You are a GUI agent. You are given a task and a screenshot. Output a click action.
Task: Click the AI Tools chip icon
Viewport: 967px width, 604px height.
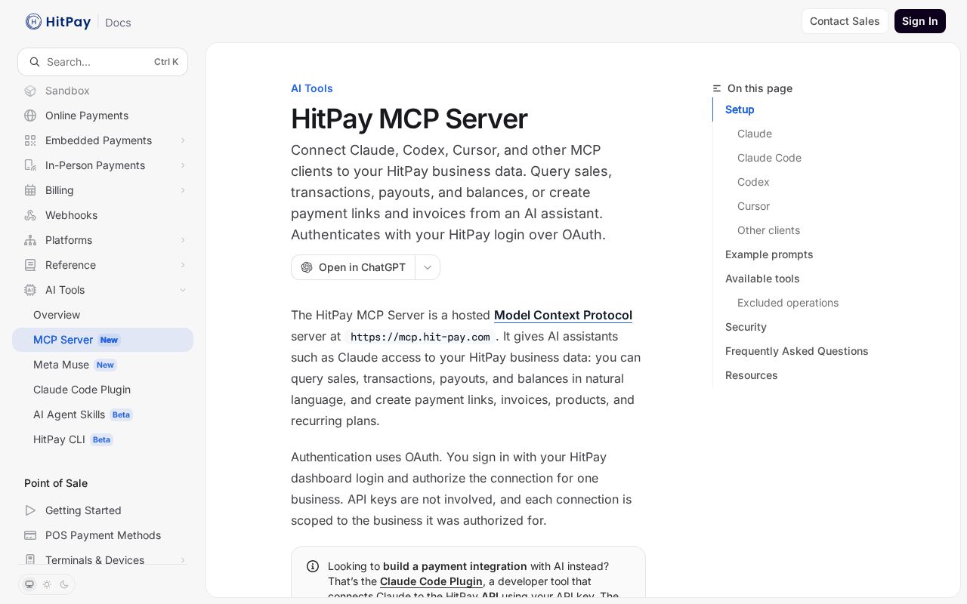(30, 290)
